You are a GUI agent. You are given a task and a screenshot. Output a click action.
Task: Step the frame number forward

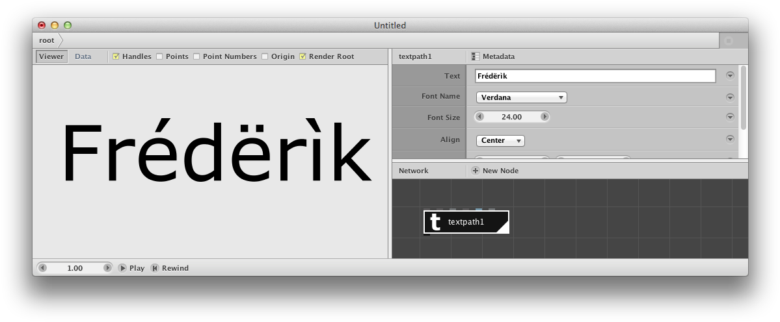(107, 267)
